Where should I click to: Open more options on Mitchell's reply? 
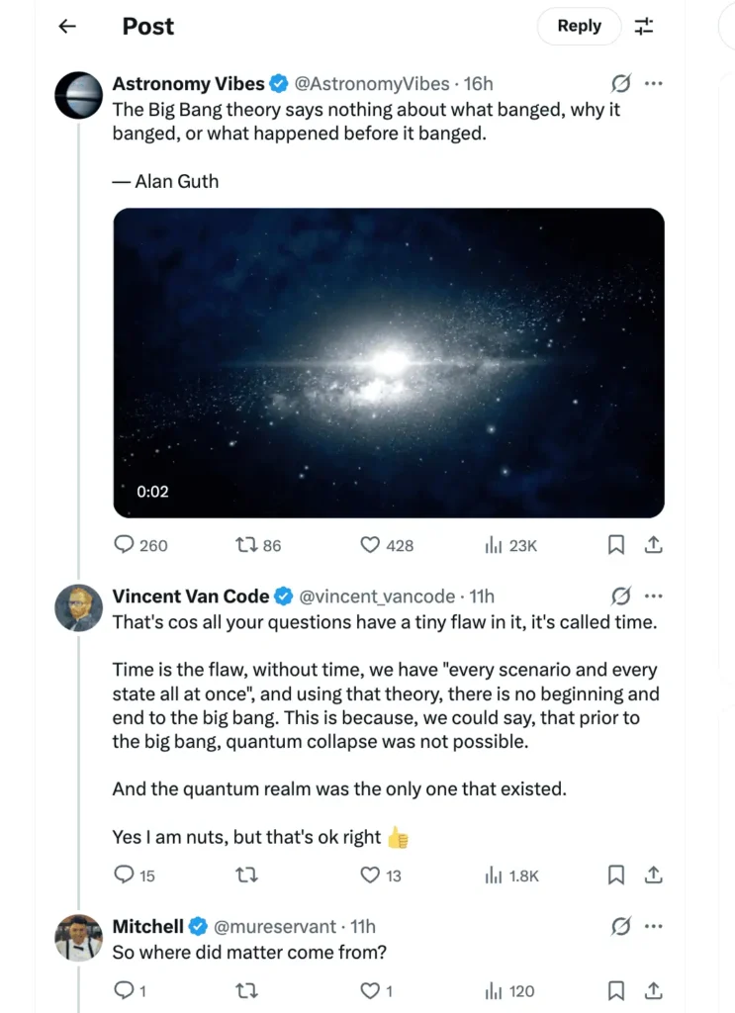[655, 927]
